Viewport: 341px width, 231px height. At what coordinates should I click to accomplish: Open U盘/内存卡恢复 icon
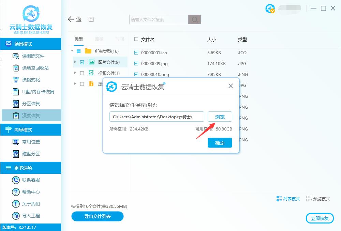click(x=16, y=92)
